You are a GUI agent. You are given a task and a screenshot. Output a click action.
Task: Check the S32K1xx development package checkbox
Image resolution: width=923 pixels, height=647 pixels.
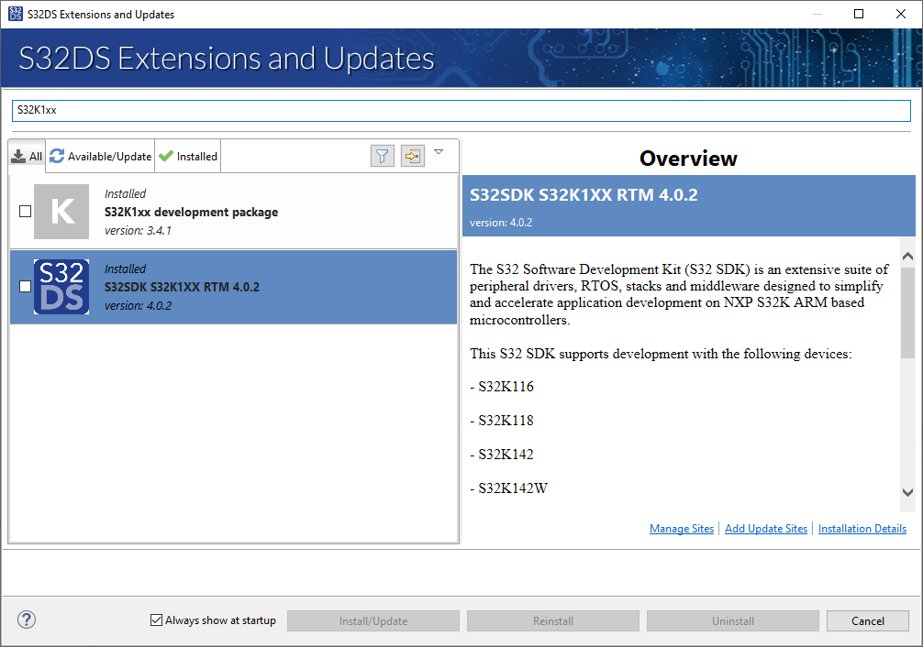(x=25, y=211)
